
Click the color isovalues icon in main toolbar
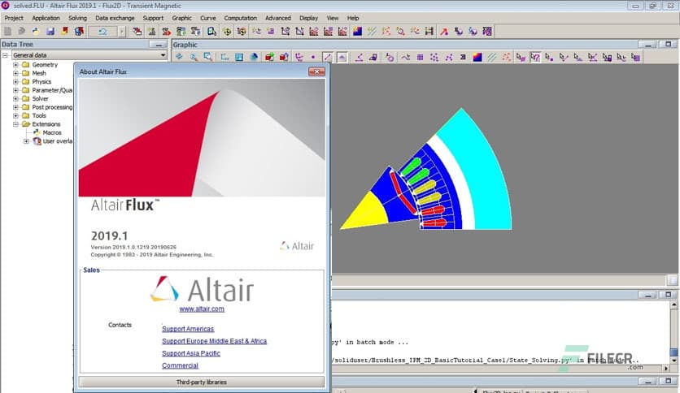tap(357, 31)
